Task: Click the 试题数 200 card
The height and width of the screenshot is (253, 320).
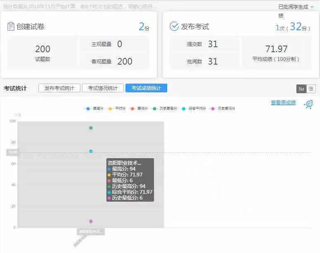Action: (x=43, y=52)
